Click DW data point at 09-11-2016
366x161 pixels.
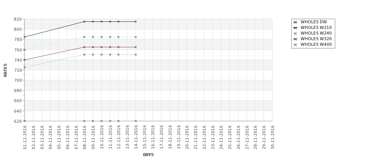(93, 121)
